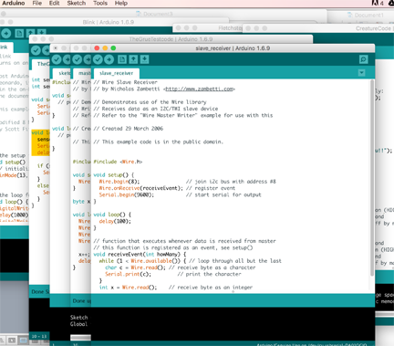Select the slave_receiver tab

[117, 73]
